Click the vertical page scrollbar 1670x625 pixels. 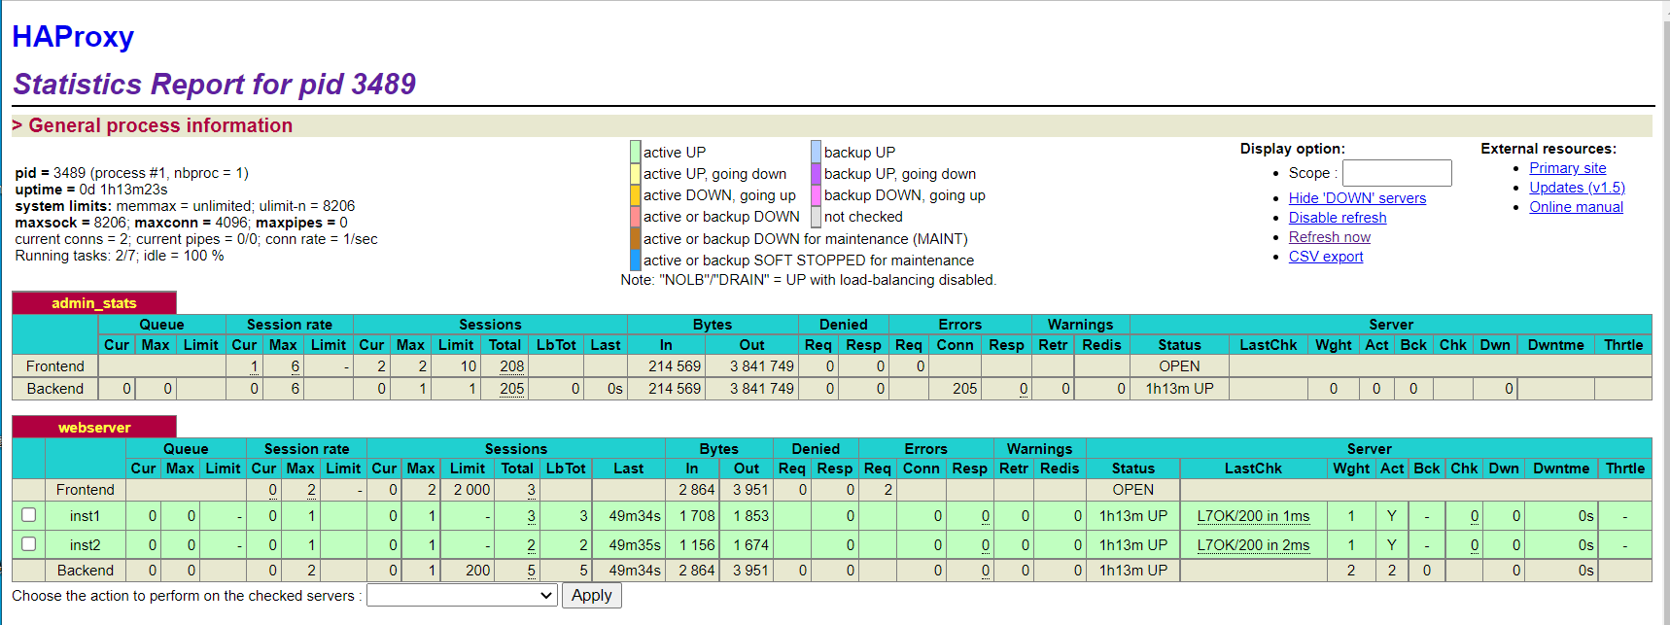click(1665, 312)
